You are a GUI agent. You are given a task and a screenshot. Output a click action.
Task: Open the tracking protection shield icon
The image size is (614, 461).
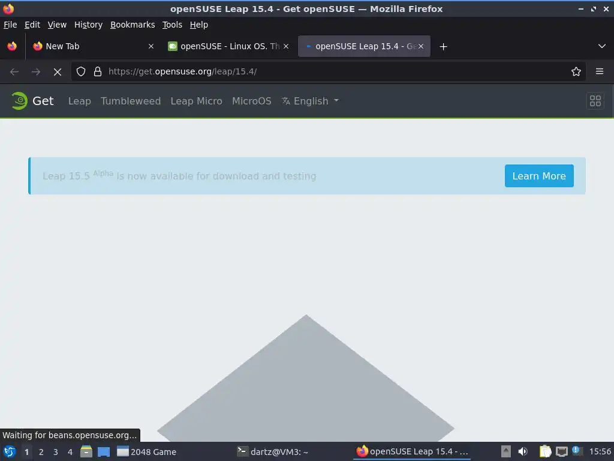(x=81, y=71)
